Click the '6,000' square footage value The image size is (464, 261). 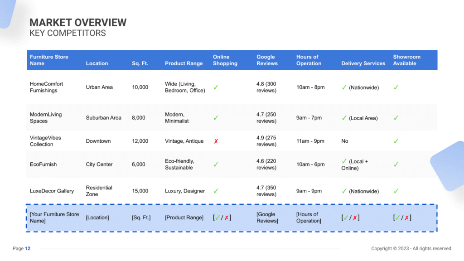(139, 164)
